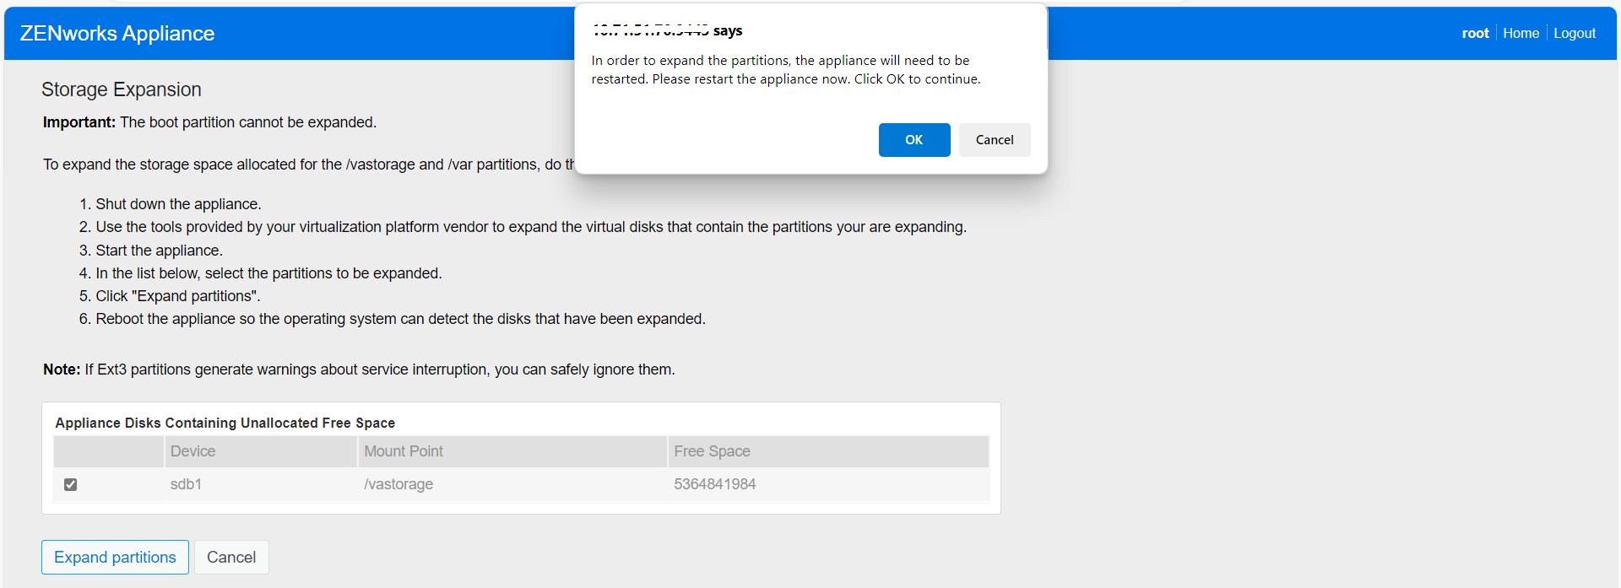The width and height of the screenshot is (1621, 588).
Task: Click the Appliance Disks Containing Unallocated Free Space title
Action: 225,423
